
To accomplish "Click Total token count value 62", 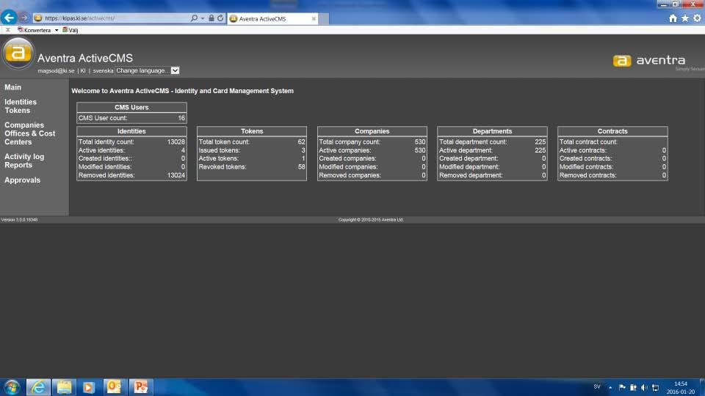I will pyautogui.click(x=301, y=142).
